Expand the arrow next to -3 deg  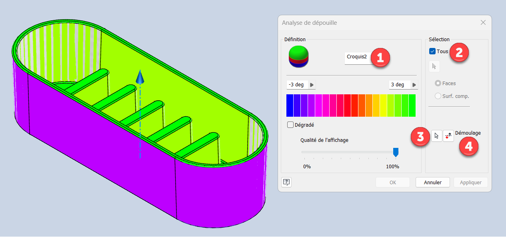click(x=312, y=85)
